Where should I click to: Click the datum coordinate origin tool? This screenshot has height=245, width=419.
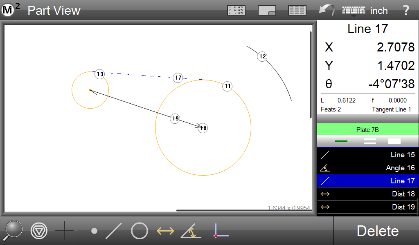[x=220, y=231]
